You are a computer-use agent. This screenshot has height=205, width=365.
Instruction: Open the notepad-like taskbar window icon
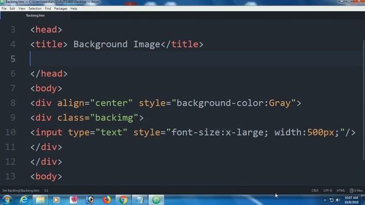139,200
